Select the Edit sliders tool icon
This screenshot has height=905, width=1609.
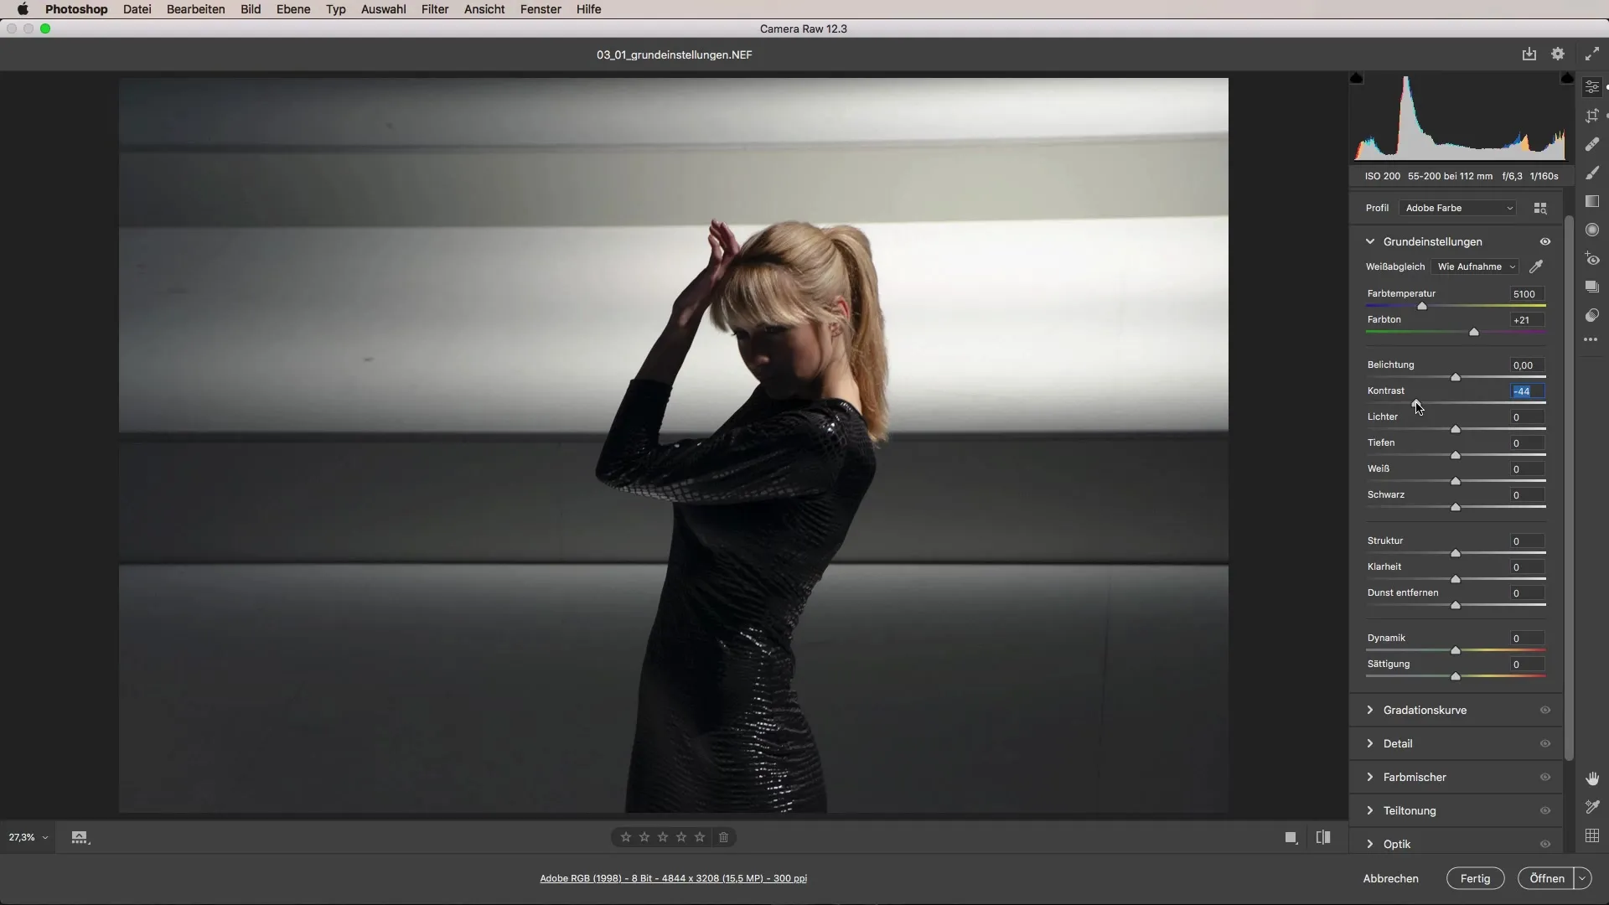tap(1592, 87)
